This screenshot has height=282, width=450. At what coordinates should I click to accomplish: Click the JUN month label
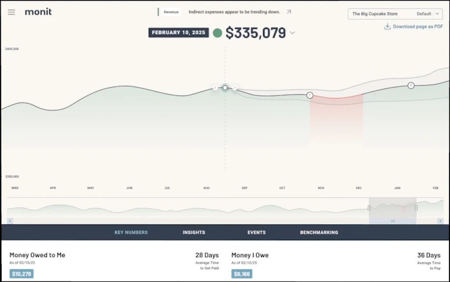130,188
